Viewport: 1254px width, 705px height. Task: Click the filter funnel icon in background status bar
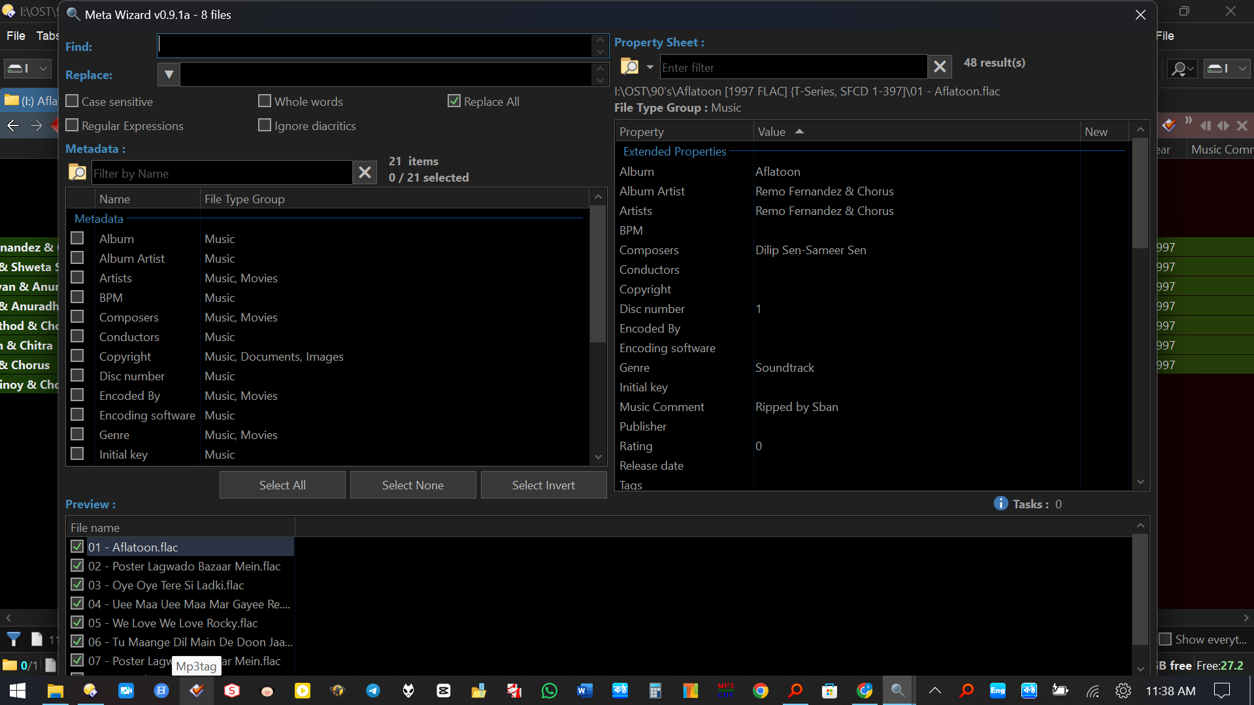(14, 639)
